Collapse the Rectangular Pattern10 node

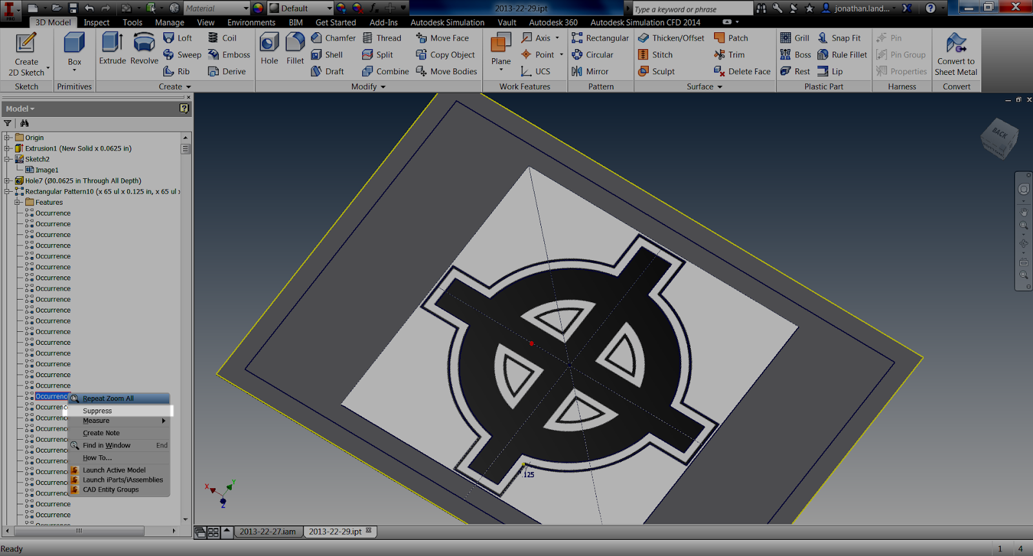coord(7,192)
